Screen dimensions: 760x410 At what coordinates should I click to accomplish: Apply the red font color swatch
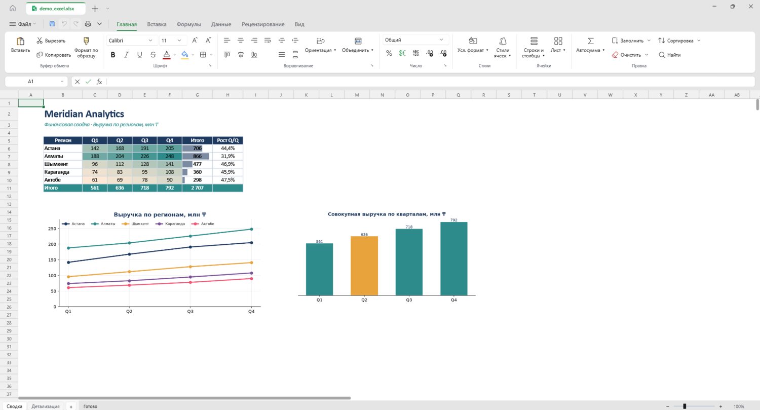pos(166,55)
